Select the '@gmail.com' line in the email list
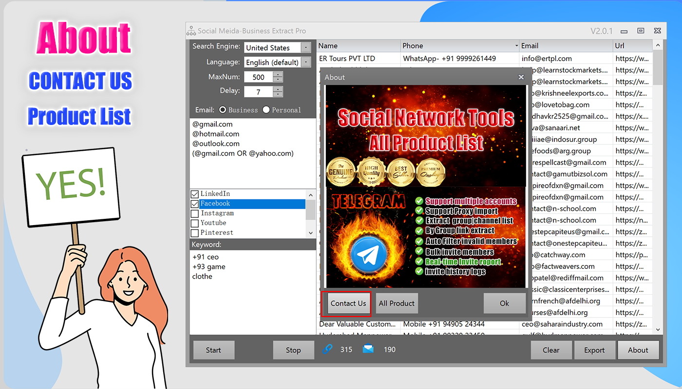The width and height of the screenshot is (682, 389). pos(212,124)
